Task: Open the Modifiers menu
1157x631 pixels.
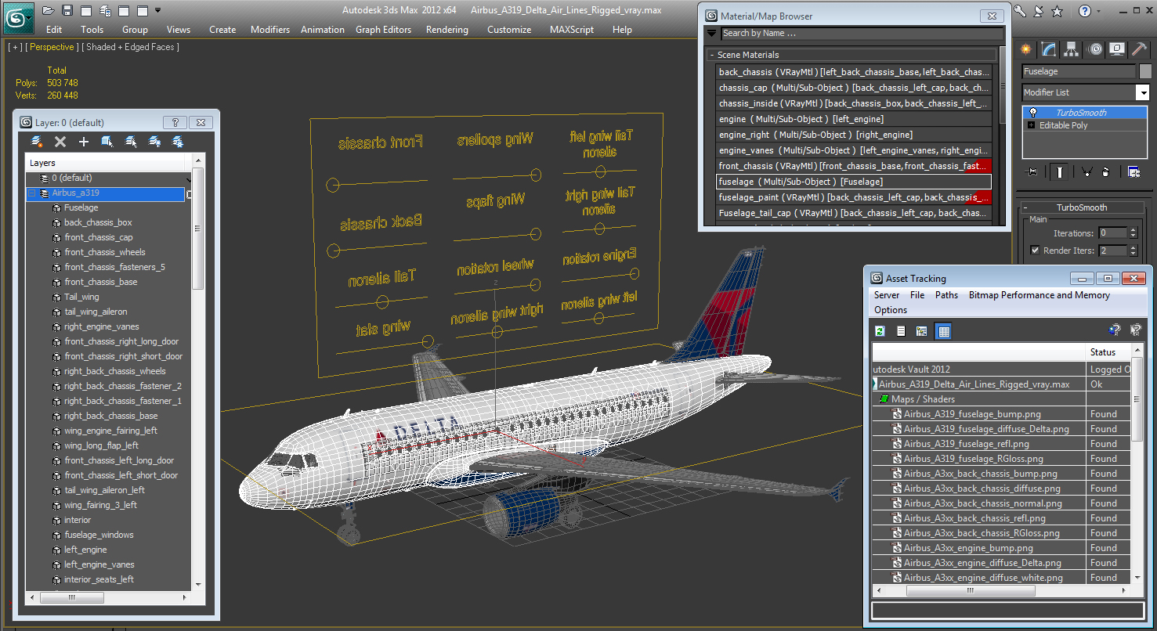Action: pos(270,30)
